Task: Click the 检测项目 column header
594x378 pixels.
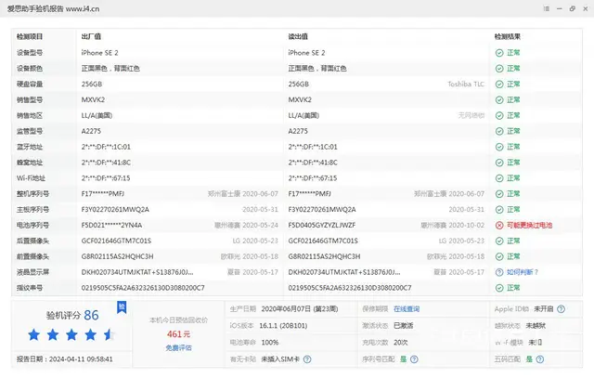Action: pos(30,36)
